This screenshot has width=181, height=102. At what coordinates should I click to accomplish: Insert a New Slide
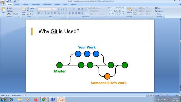(24, 11)
